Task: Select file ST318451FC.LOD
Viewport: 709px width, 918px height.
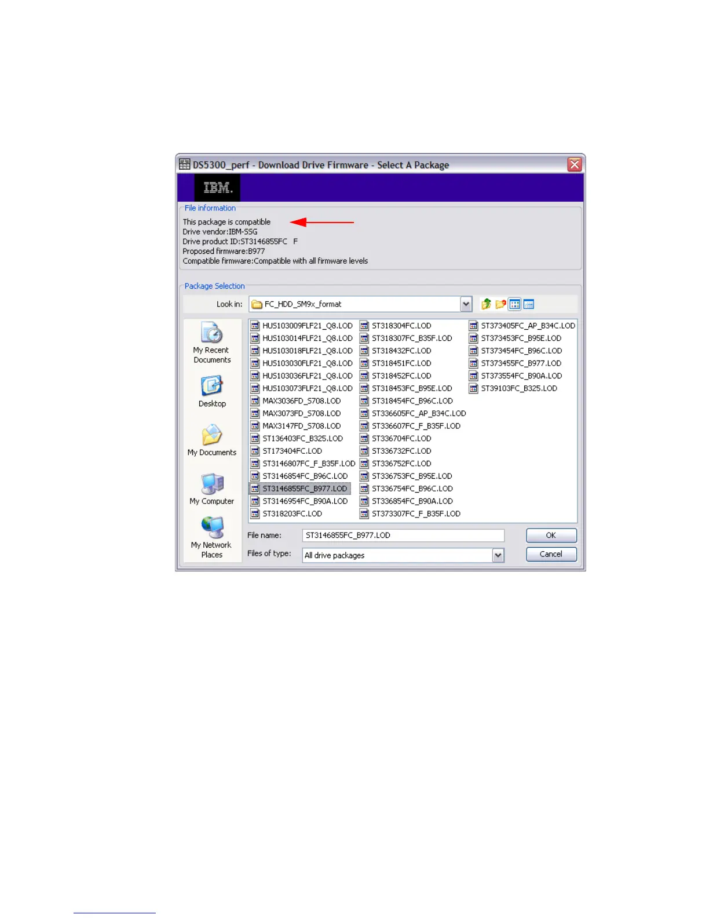Action: (x=396, y=363)
